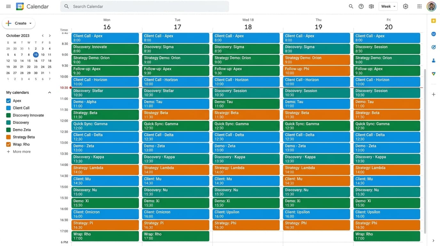Open the Contacts person icon in side panel
This screenshot has height=246, width=440.
pyautogui.click(x=434, y=60)
